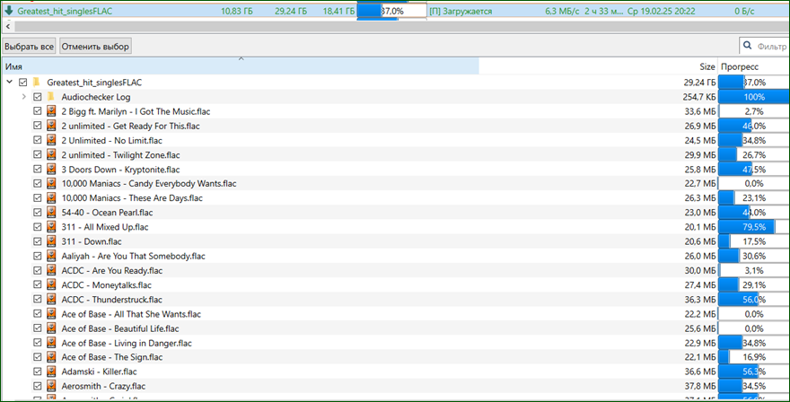The width and height of the screenshot is (790, 402).
Task: Click the file icon of All That She Wants.flac
Action: [x=51, y=314]
